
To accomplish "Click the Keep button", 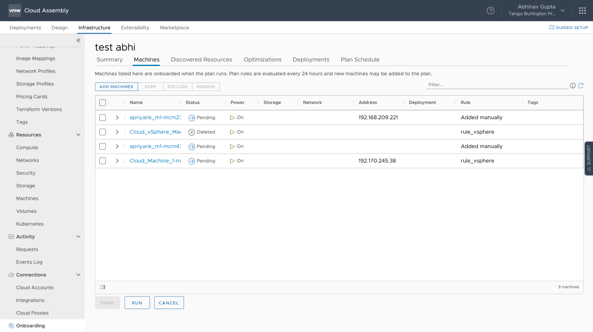I will (150, 87).
